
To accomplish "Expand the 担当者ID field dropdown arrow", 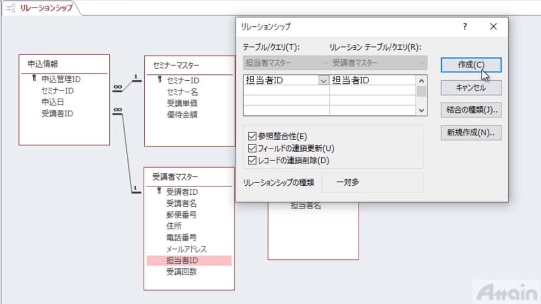I will coord(323,81).
